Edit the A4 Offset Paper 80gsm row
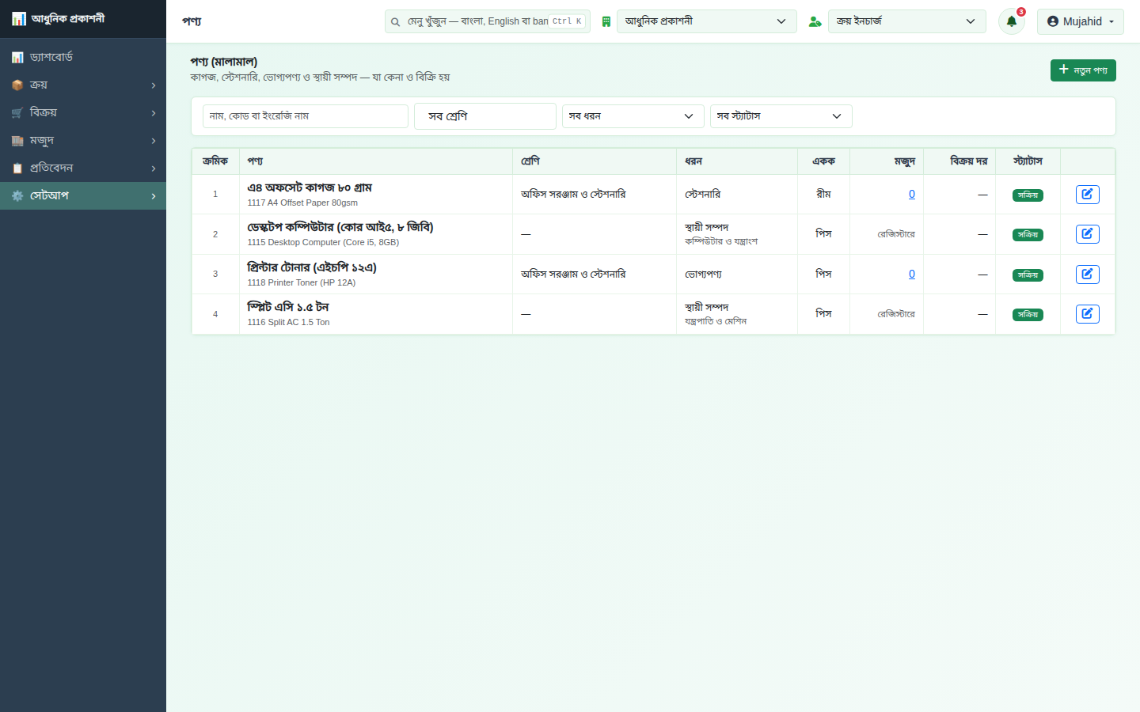This screenshot has width=1140, height=712. pyautogui.click(x=1088, y=194)
